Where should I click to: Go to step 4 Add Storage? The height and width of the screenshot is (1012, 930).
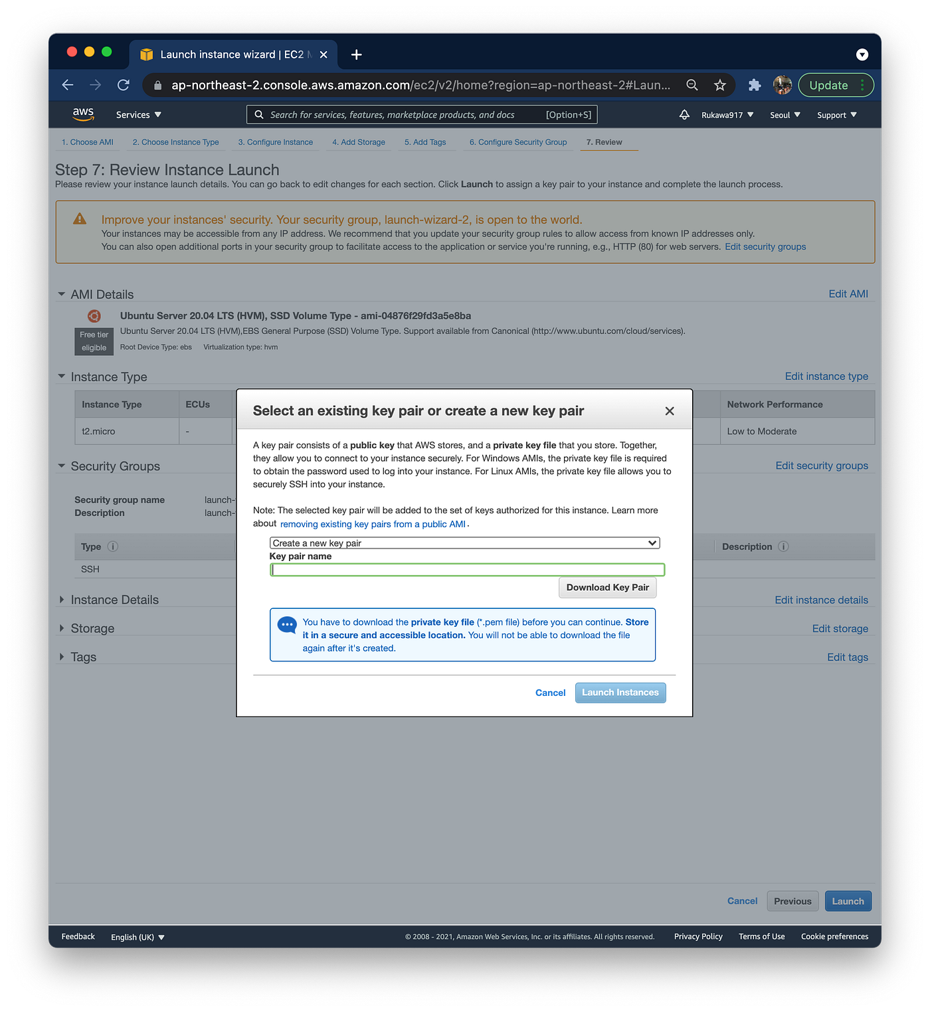pyautogui.click(x=359, y=142)
